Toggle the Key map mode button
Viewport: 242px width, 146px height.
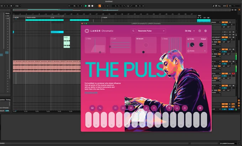[219, 6]
